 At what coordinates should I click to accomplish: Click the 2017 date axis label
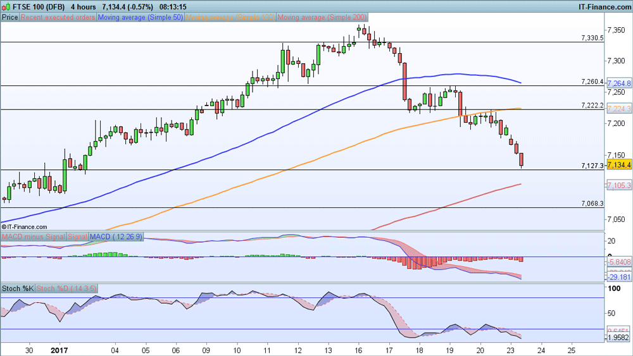point(60,350)
